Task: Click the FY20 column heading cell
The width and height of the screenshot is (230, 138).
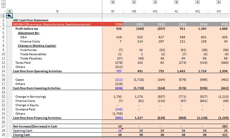Action: pyautogui.click(x=113, y=24)
